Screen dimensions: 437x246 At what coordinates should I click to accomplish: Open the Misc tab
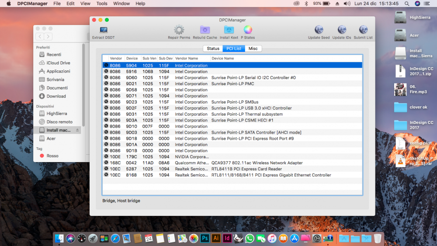click(x=253, y=49)
